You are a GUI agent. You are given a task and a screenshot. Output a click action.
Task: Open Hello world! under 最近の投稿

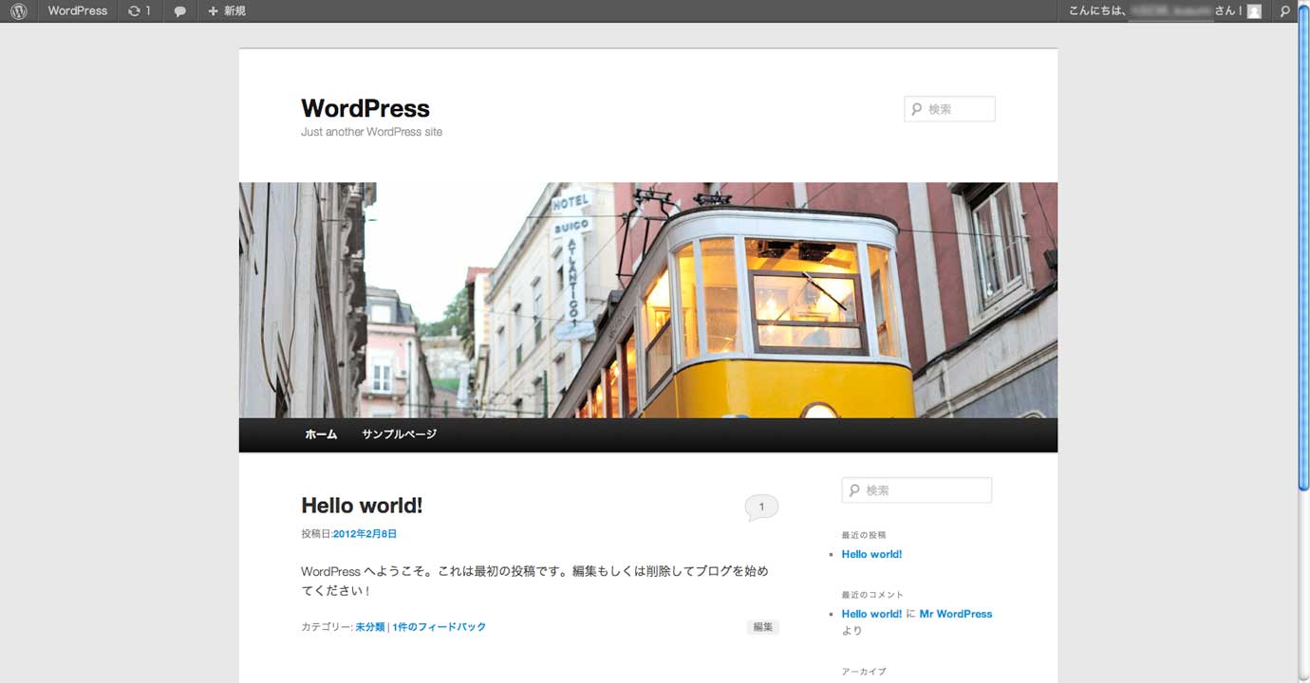click(871, 554)
